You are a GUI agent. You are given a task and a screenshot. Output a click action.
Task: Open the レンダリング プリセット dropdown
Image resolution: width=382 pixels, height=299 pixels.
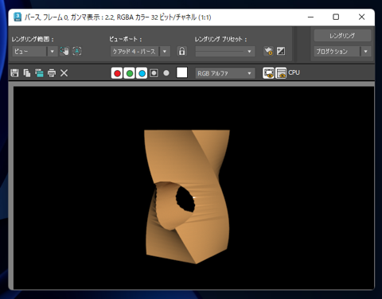225,51
